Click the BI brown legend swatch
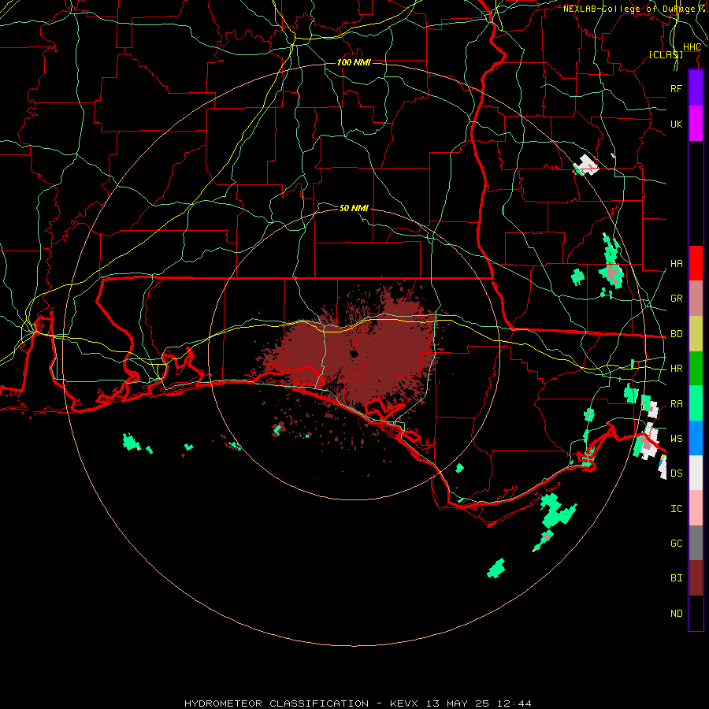Screen dimensions: 709x709 click(696, 578)
